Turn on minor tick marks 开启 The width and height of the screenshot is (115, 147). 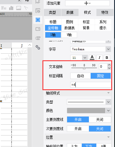click(78, 129)
